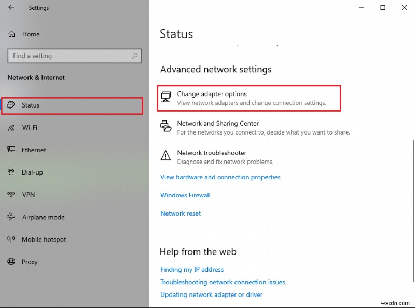Click the Network and Sharing Center icon
Viewport: 415px width, 308px height.
(x=167, y=126)
